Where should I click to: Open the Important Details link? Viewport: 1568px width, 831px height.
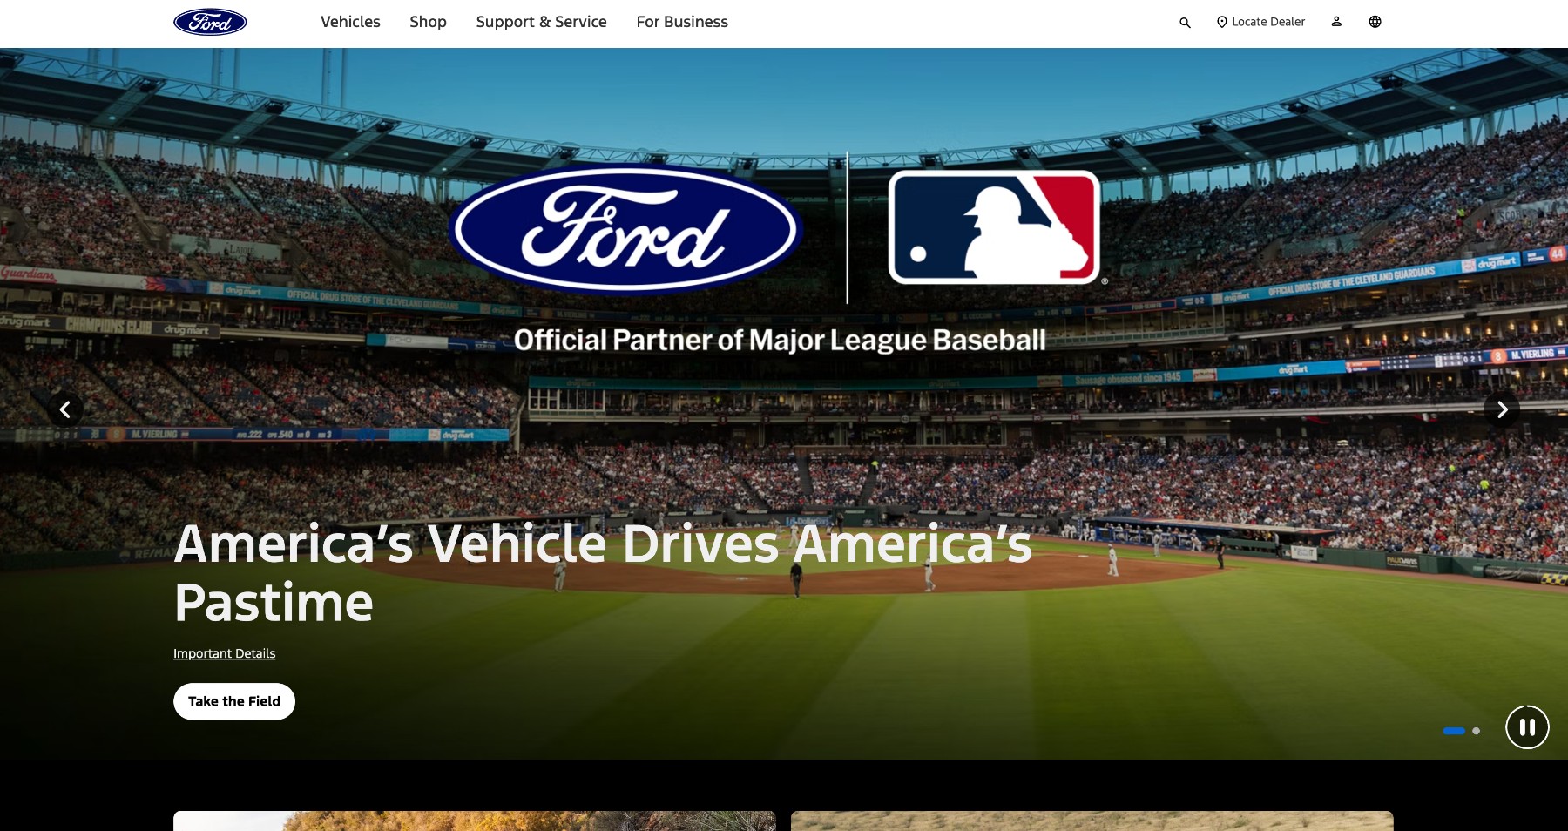[x=224, y=653]
